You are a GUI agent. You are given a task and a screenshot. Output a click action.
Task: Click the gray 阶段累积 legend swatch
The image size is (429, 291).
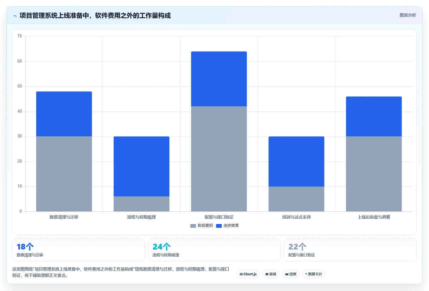pyautogui.click(x=193, y=226)
